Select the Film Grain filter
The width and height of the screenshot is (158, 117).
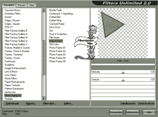click(54, 38)
